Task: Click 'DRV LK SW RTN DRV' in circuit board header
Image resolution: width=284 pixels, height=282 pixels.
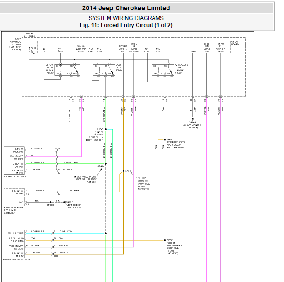Action: tap(123, 49)
